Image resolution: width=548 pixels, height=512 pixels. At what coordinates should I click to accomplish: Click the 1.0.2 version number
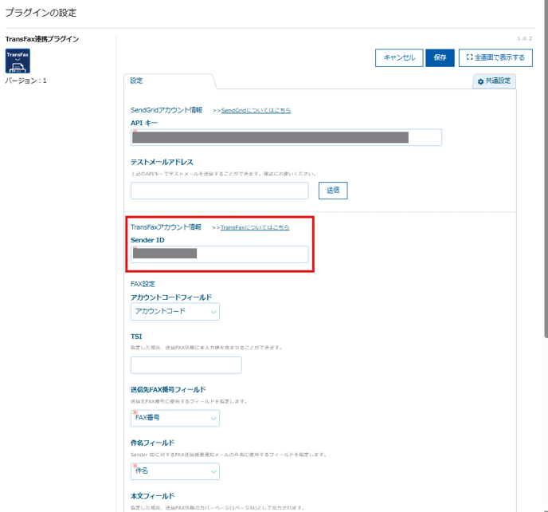pos(525,38)
